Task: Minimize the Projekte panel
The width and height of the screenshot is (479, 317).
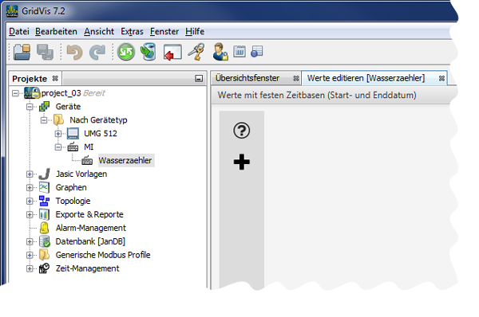Action: [199, 79]
